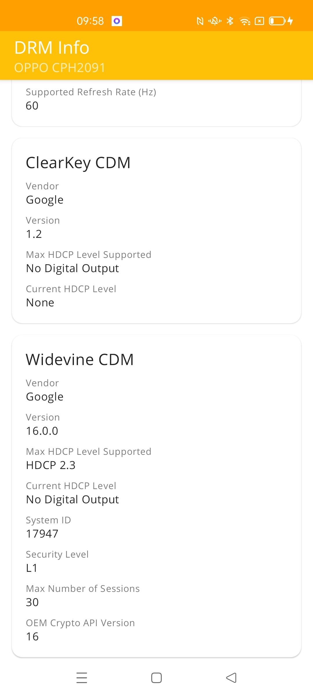Select the ClearKey CDM card heading
Viewport: 313px width, 697px height.
click(x=78, y=162)
